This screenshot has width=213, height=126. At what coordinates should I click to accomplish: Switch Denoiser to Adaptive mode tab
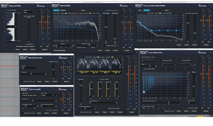[63, 10]
